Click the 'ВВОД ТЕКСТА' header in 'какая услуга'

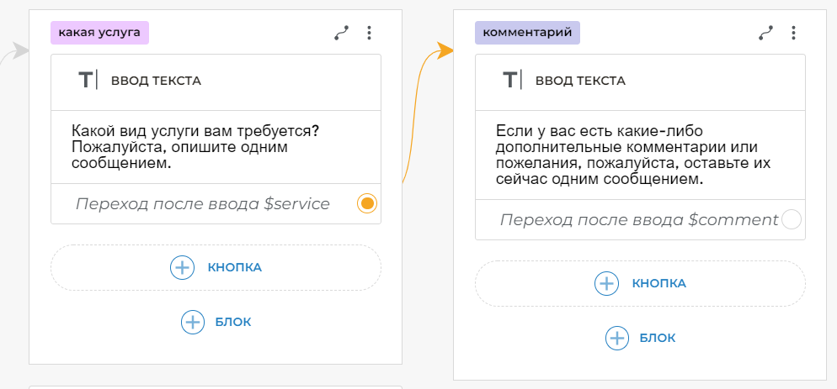click(x=156, y=81)
